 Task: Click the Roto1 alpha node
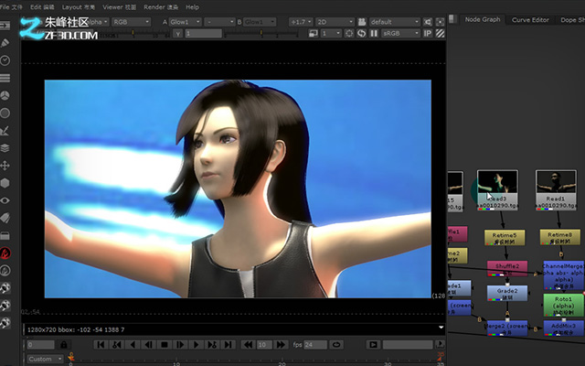pyautogui.click(x=563, y=306)
